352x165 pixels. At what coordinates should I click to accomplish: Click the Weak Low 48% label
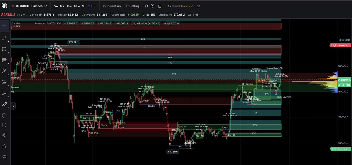pyautogui.click(x=284, y=97)
